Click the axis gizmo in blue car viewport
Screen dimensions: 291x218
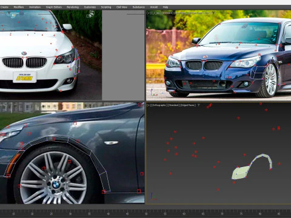(154, 92)
